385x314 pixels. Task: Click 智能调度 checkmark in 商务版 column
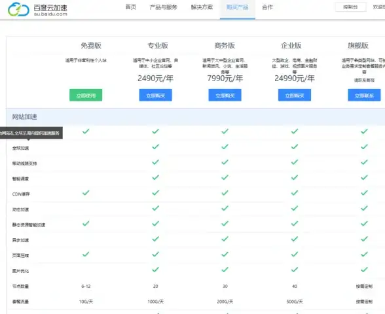coord(225,177)
